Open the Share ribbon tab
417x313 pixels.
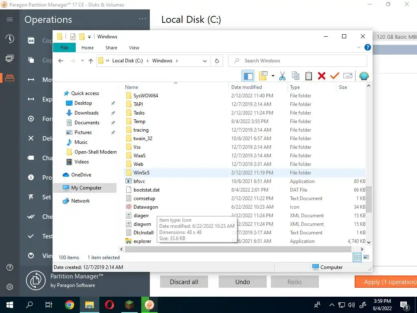(x=111, y=48)
